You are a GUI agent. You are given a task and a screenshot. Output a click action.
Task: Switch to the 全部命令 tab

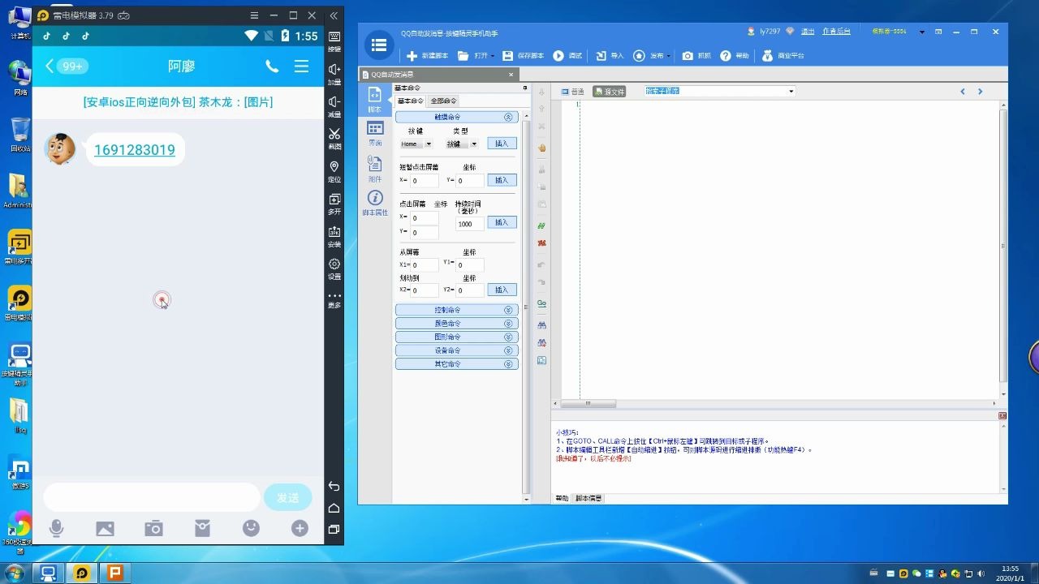pyautogui.click(x=443, y=101)
